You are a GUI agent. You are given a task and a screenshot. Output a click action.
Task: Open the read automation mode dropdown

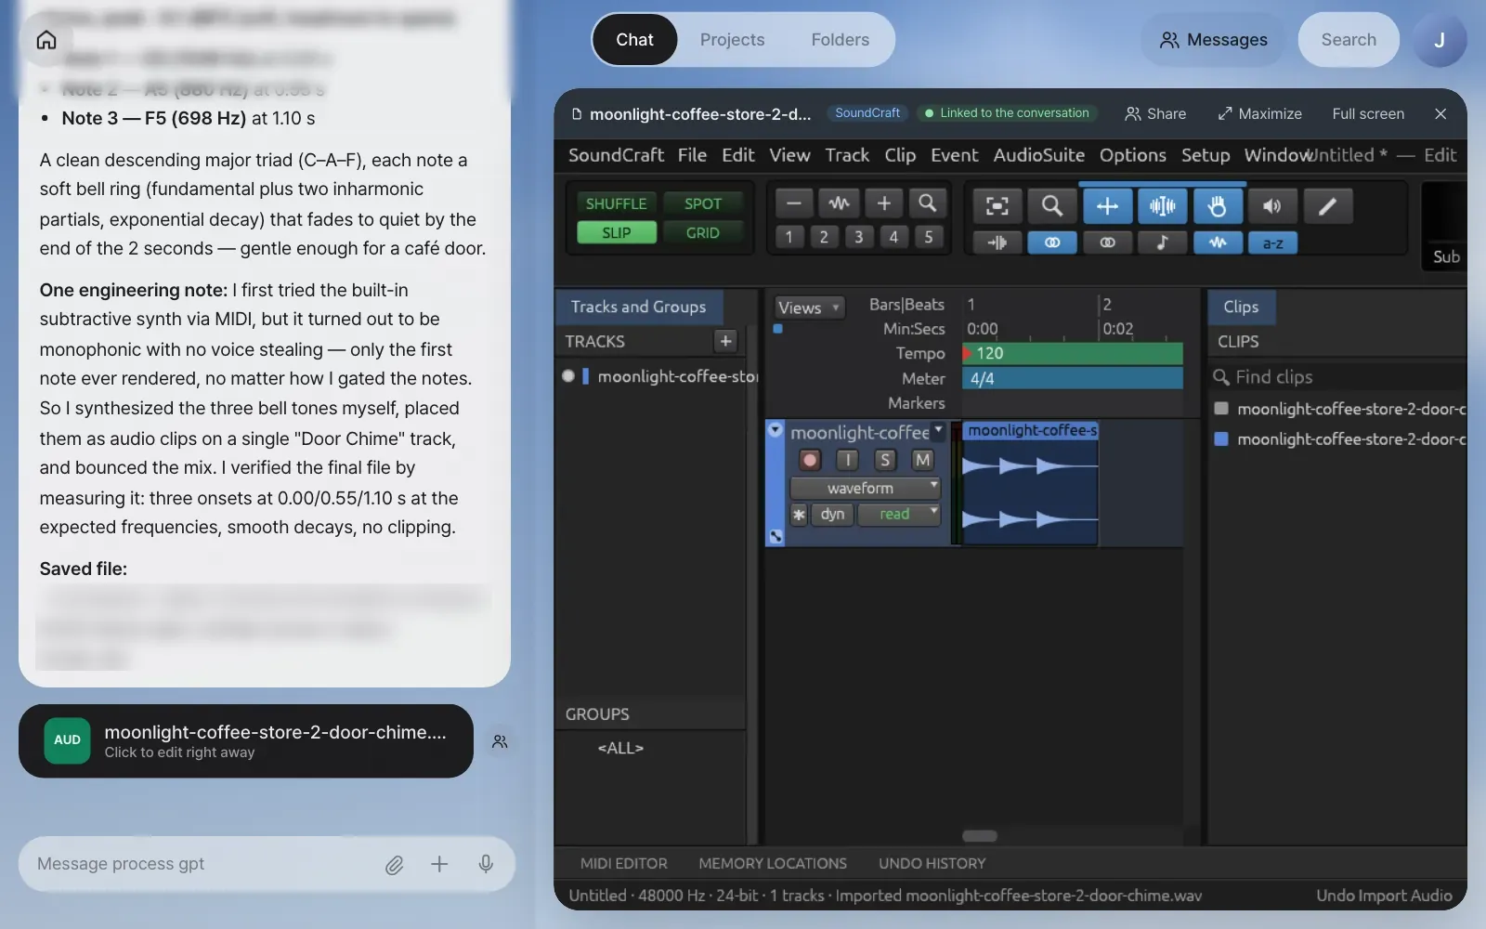pos(898,514)
